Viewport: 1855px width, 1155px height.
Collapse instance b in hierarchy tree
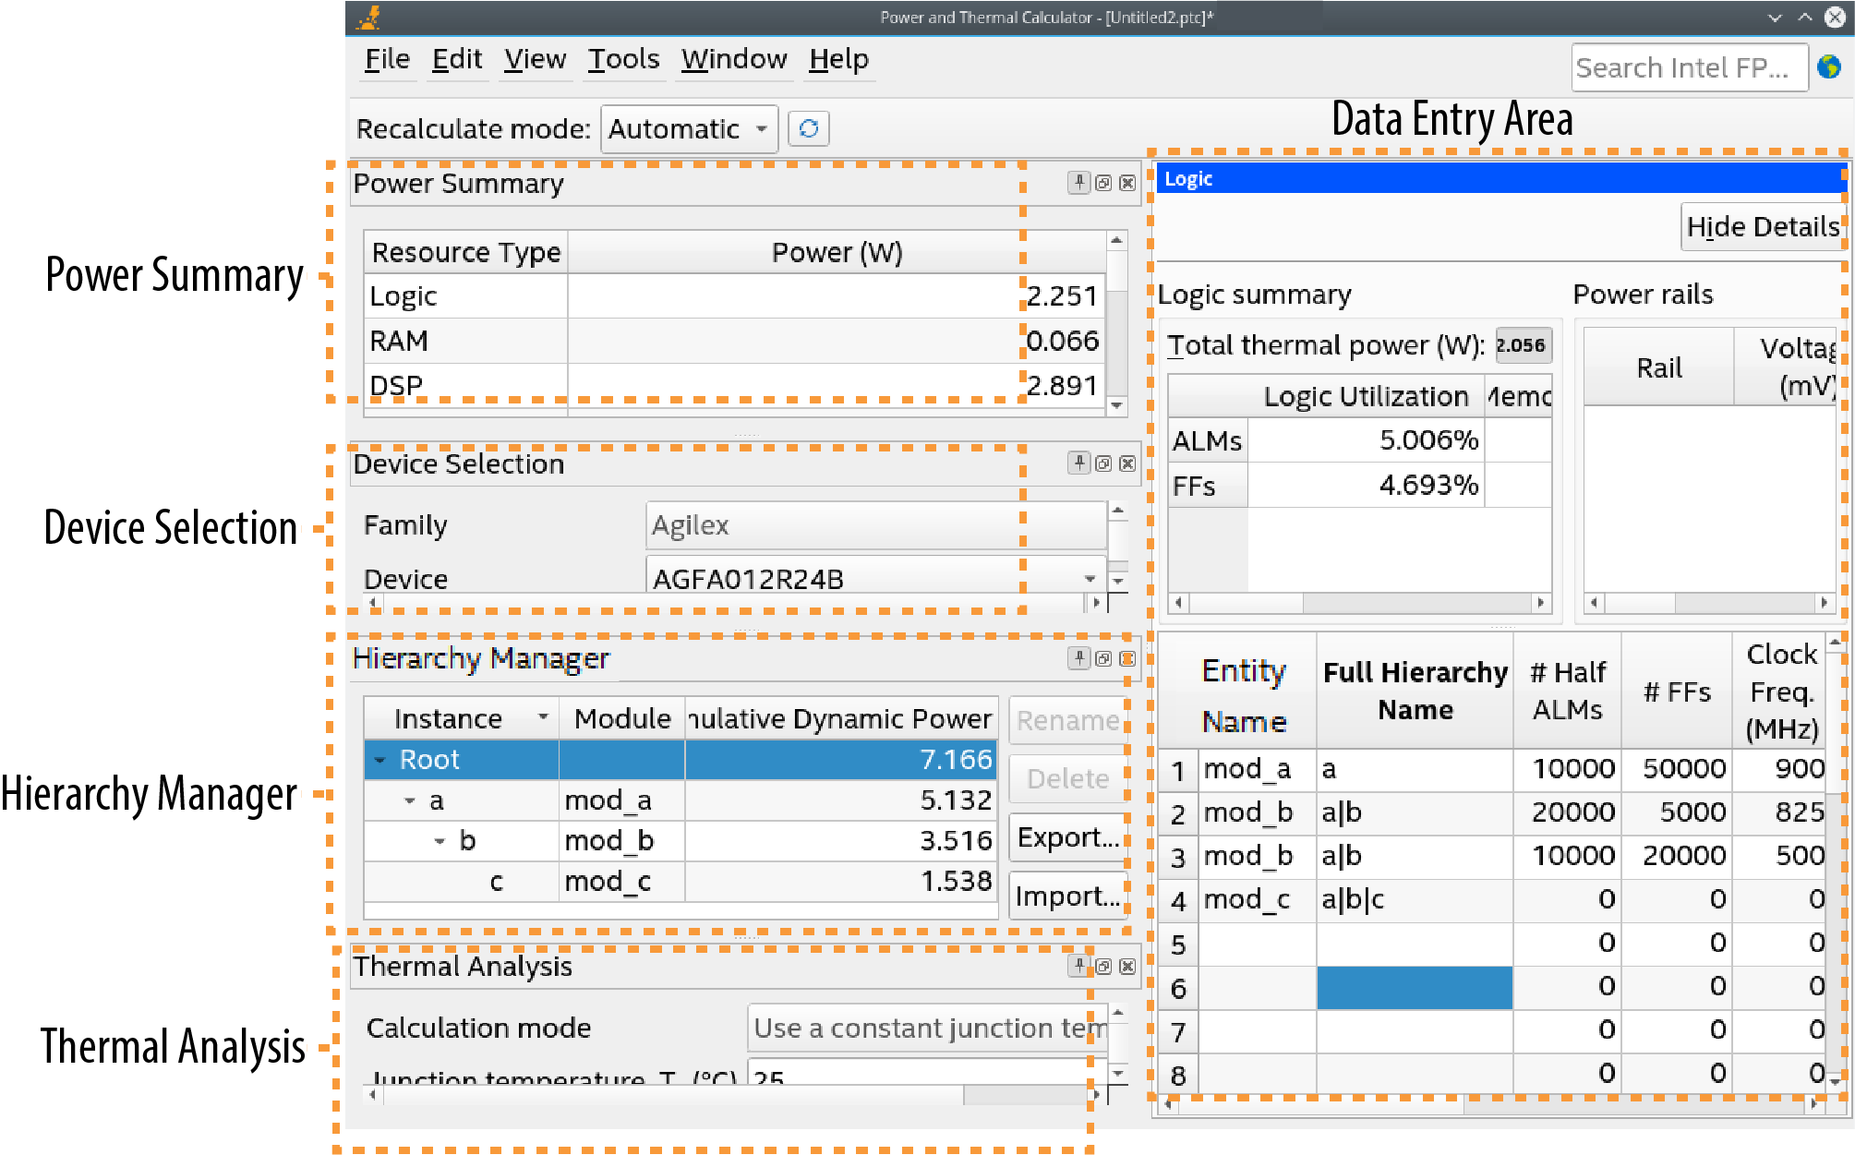pyautogui.click(x=440, y=841)
